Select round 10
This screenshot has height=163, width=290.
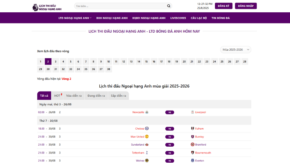pos(108,62)
